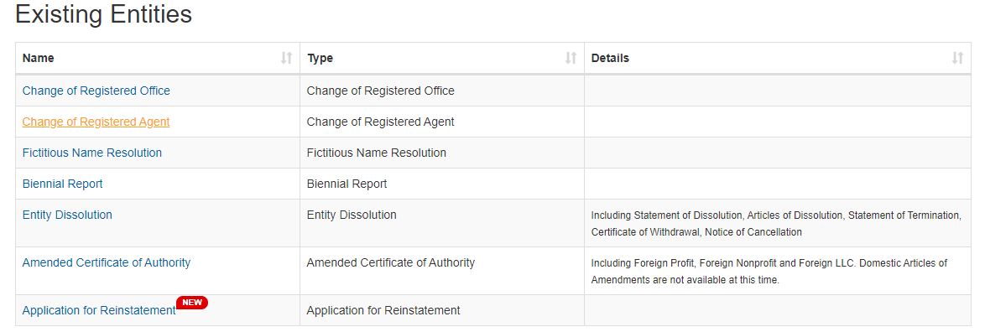The height and width of the screenshot is (332, 985).
Task: Open Biennial Report link
Action: tap(63, 184)
